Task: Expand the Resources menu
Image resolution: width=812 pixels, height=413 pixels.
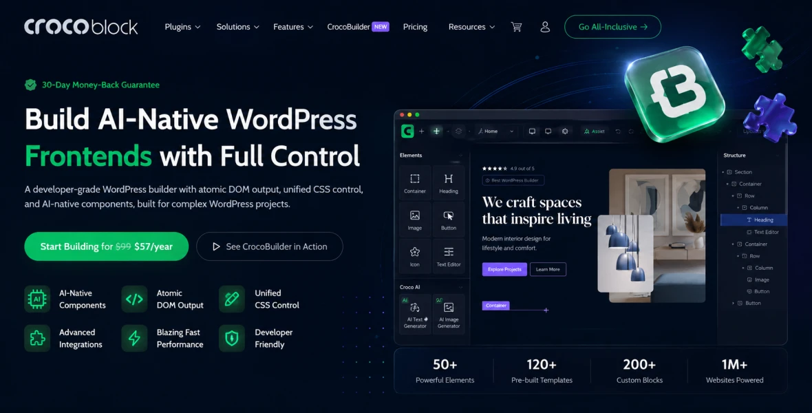Action: 472,27
